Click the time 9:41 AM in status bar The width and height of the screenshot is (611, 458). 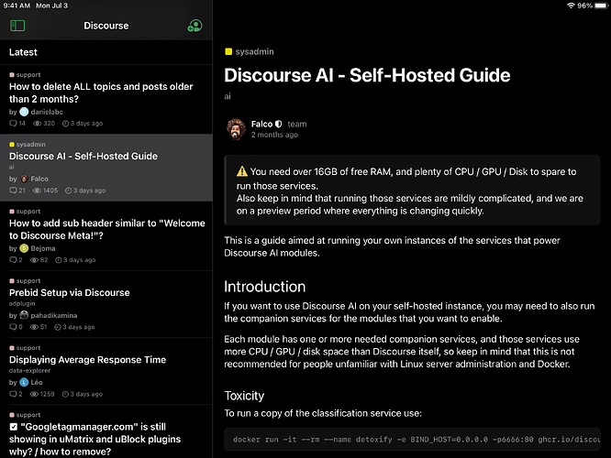coord(17,5)
